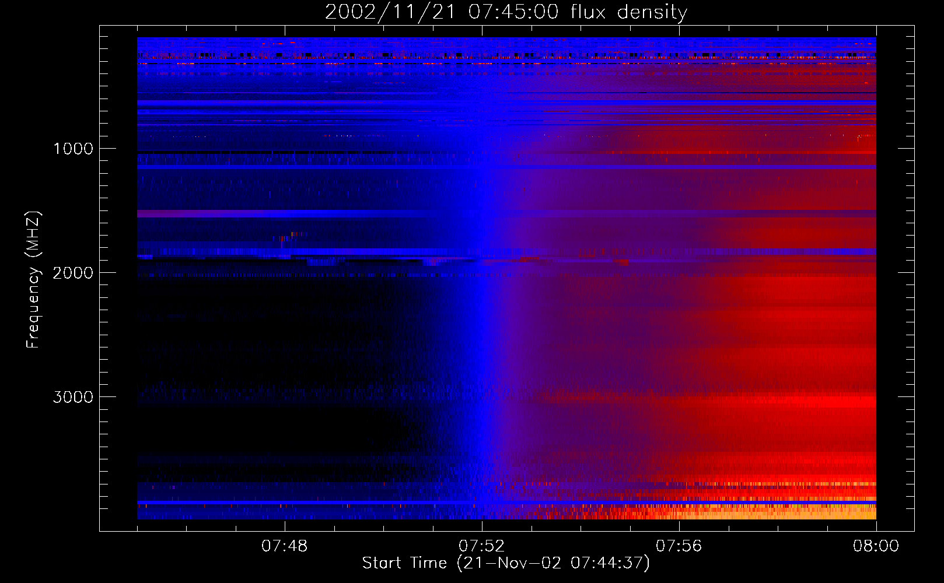
Task: Click the "Frequency (MHZ)" y-axis label
Action: (x=33, y=280)
